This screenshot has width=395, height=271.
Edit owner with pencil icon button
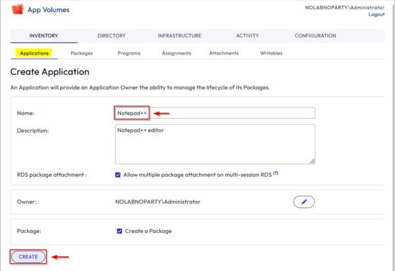click(303, 202)
